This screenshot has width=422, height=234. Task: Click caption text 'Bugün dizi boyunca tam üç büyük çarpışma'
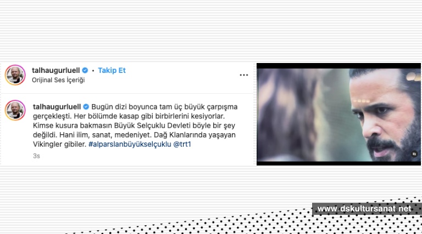[164, 107]
